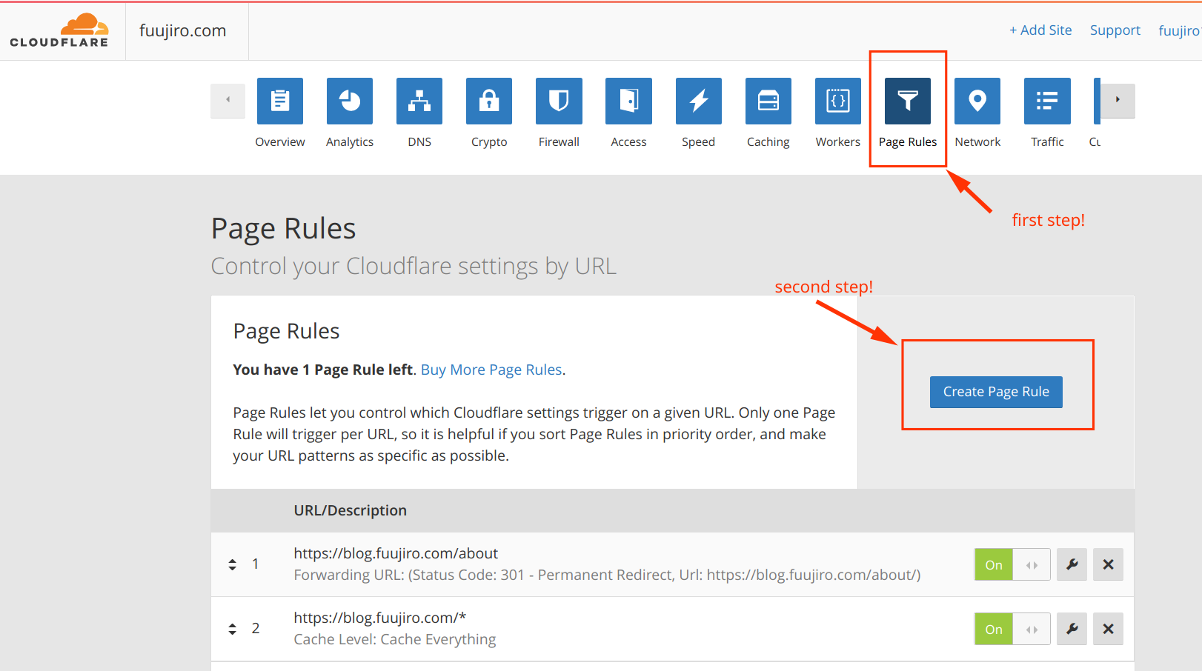Select the https://blog.fuujiro.com/* rule URL

(x=380, y=618)
